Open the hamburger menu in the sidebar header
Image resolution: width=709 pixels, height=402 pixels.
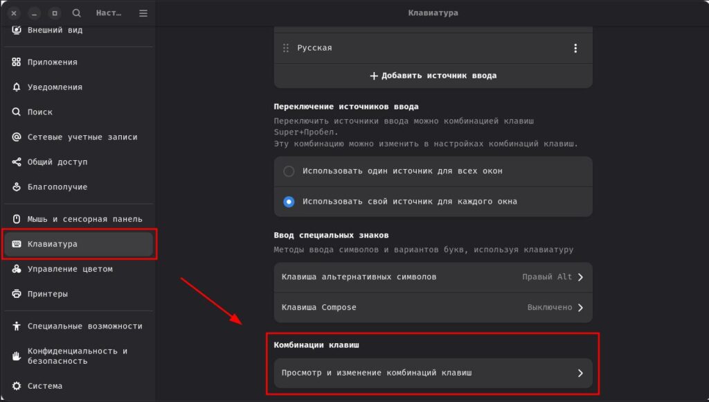pos(143,13)
